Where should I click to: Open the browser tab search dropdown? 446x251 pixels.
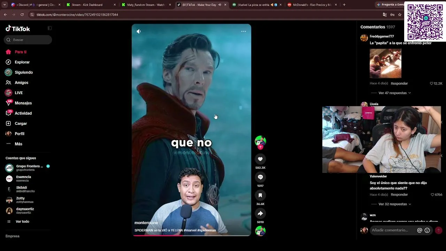4,5
